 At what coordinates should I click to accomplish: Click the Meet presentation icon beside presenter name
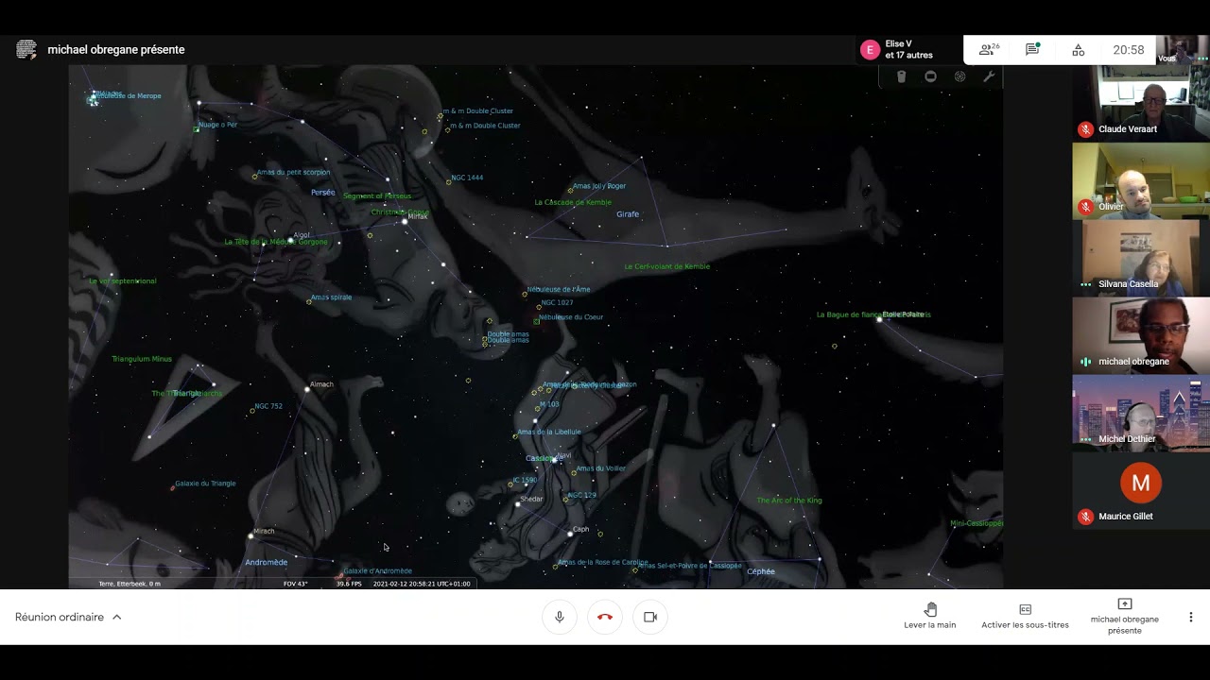click(26, 49)
